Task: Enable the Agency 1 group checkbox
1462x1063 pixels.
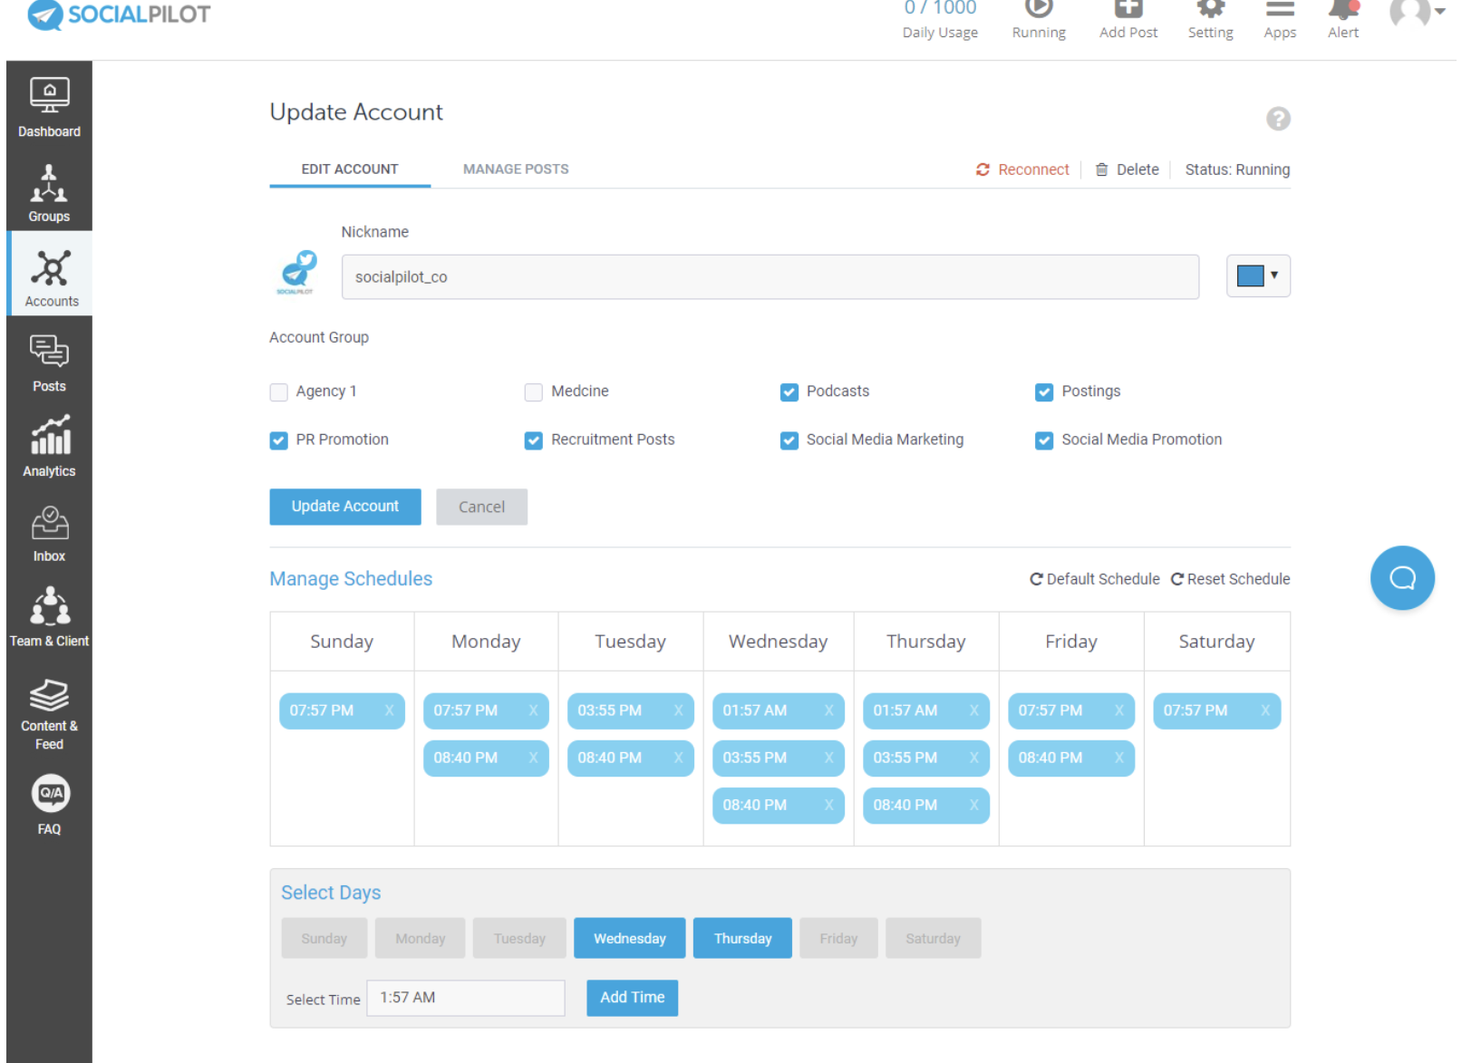Action: [279, 392]
